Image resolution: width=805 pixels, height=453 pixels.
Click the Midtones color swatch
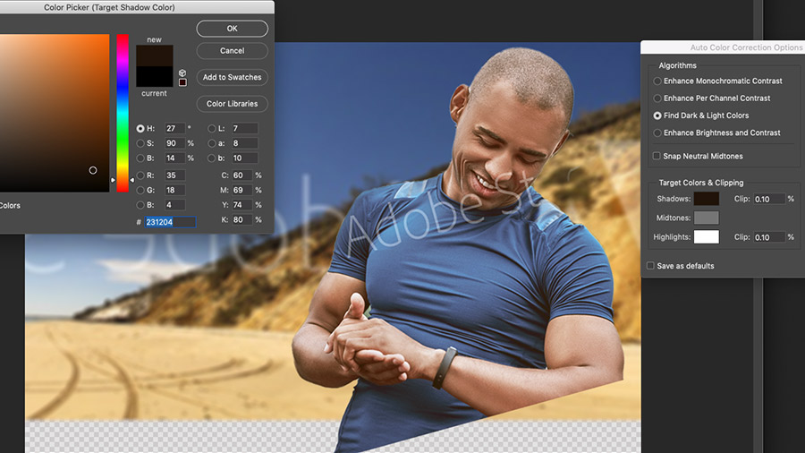click(707, 218)
